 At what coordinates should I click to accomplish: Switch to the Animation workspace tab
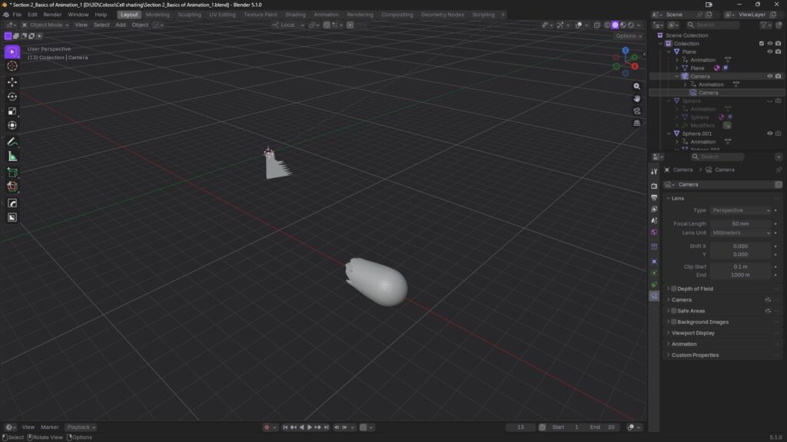[x=326, y=15]
